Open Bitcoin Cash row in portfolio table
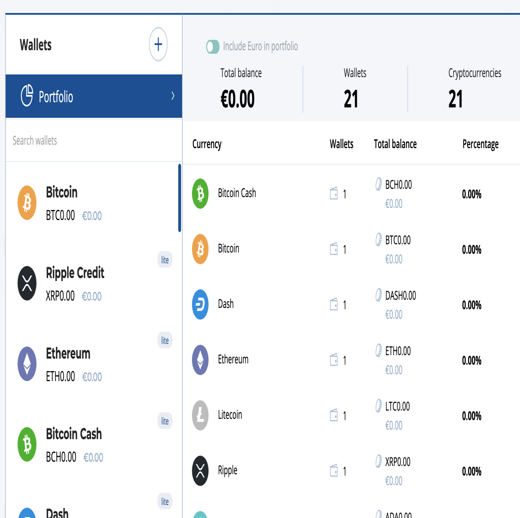The height and width of the screenshot is (518, 520). 351,194
